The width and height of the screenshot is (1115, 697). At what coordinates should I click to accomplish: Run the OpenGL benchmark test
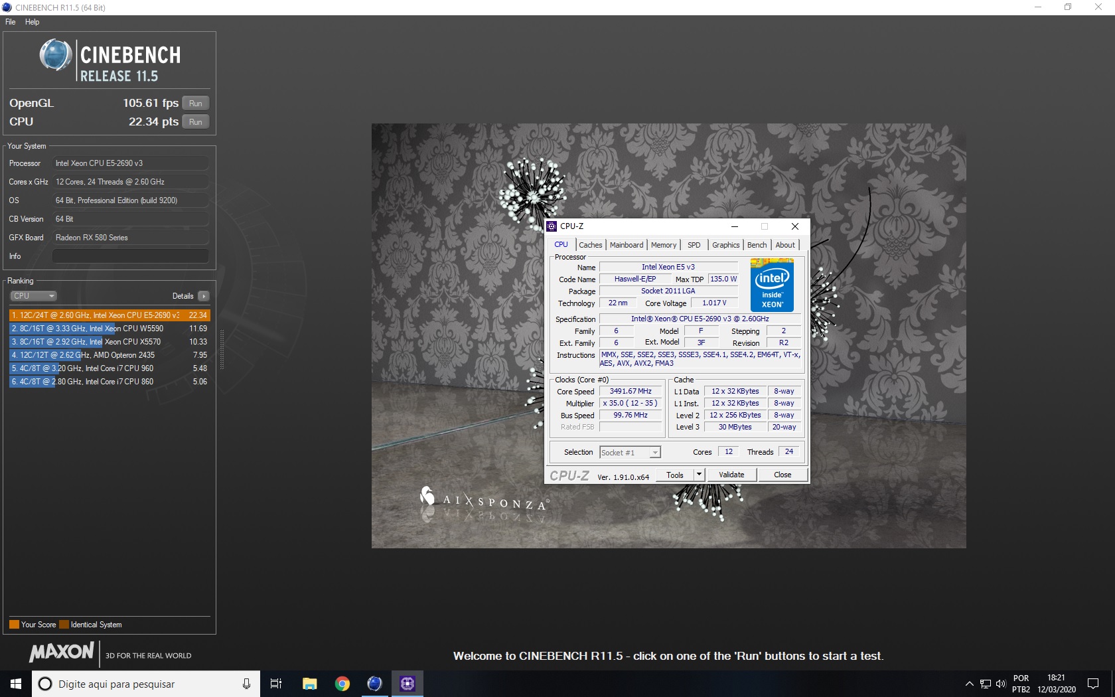(x=195, y=103)
